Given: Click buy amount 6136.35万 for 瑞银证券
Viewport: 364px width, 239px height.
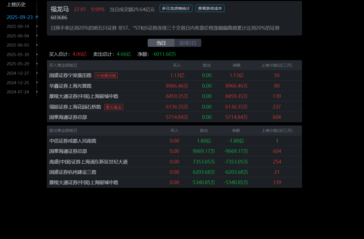Looking at the screenshot, I should pyautogui.click(x=177, y=107).
